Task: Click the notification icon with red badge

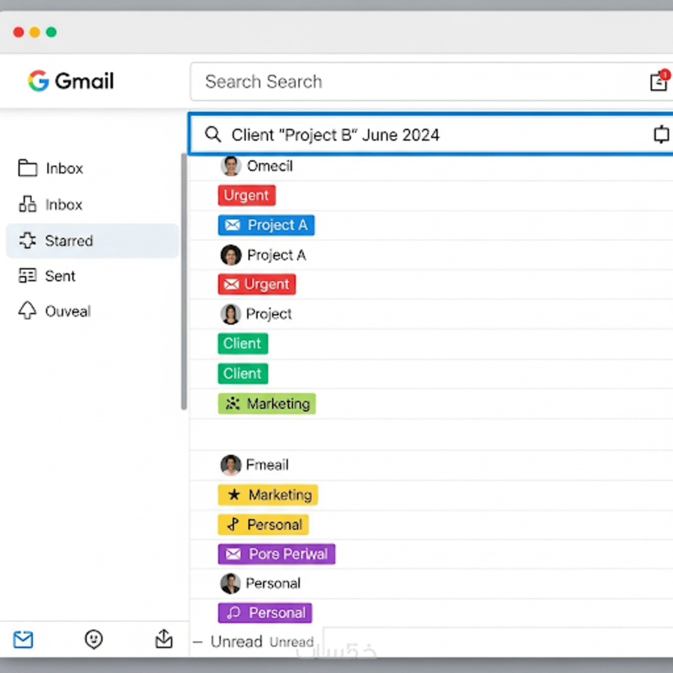Action: pos(659,81)
